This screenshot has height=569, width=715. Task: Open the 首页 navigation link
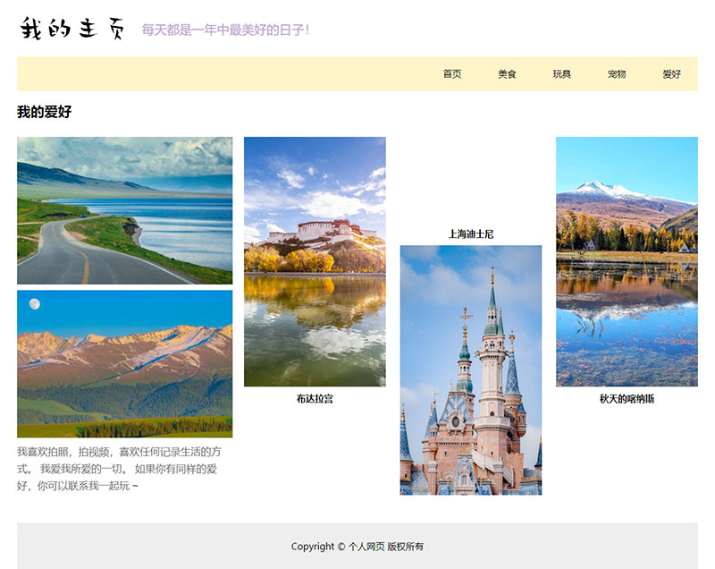click(x=452, y=74)
